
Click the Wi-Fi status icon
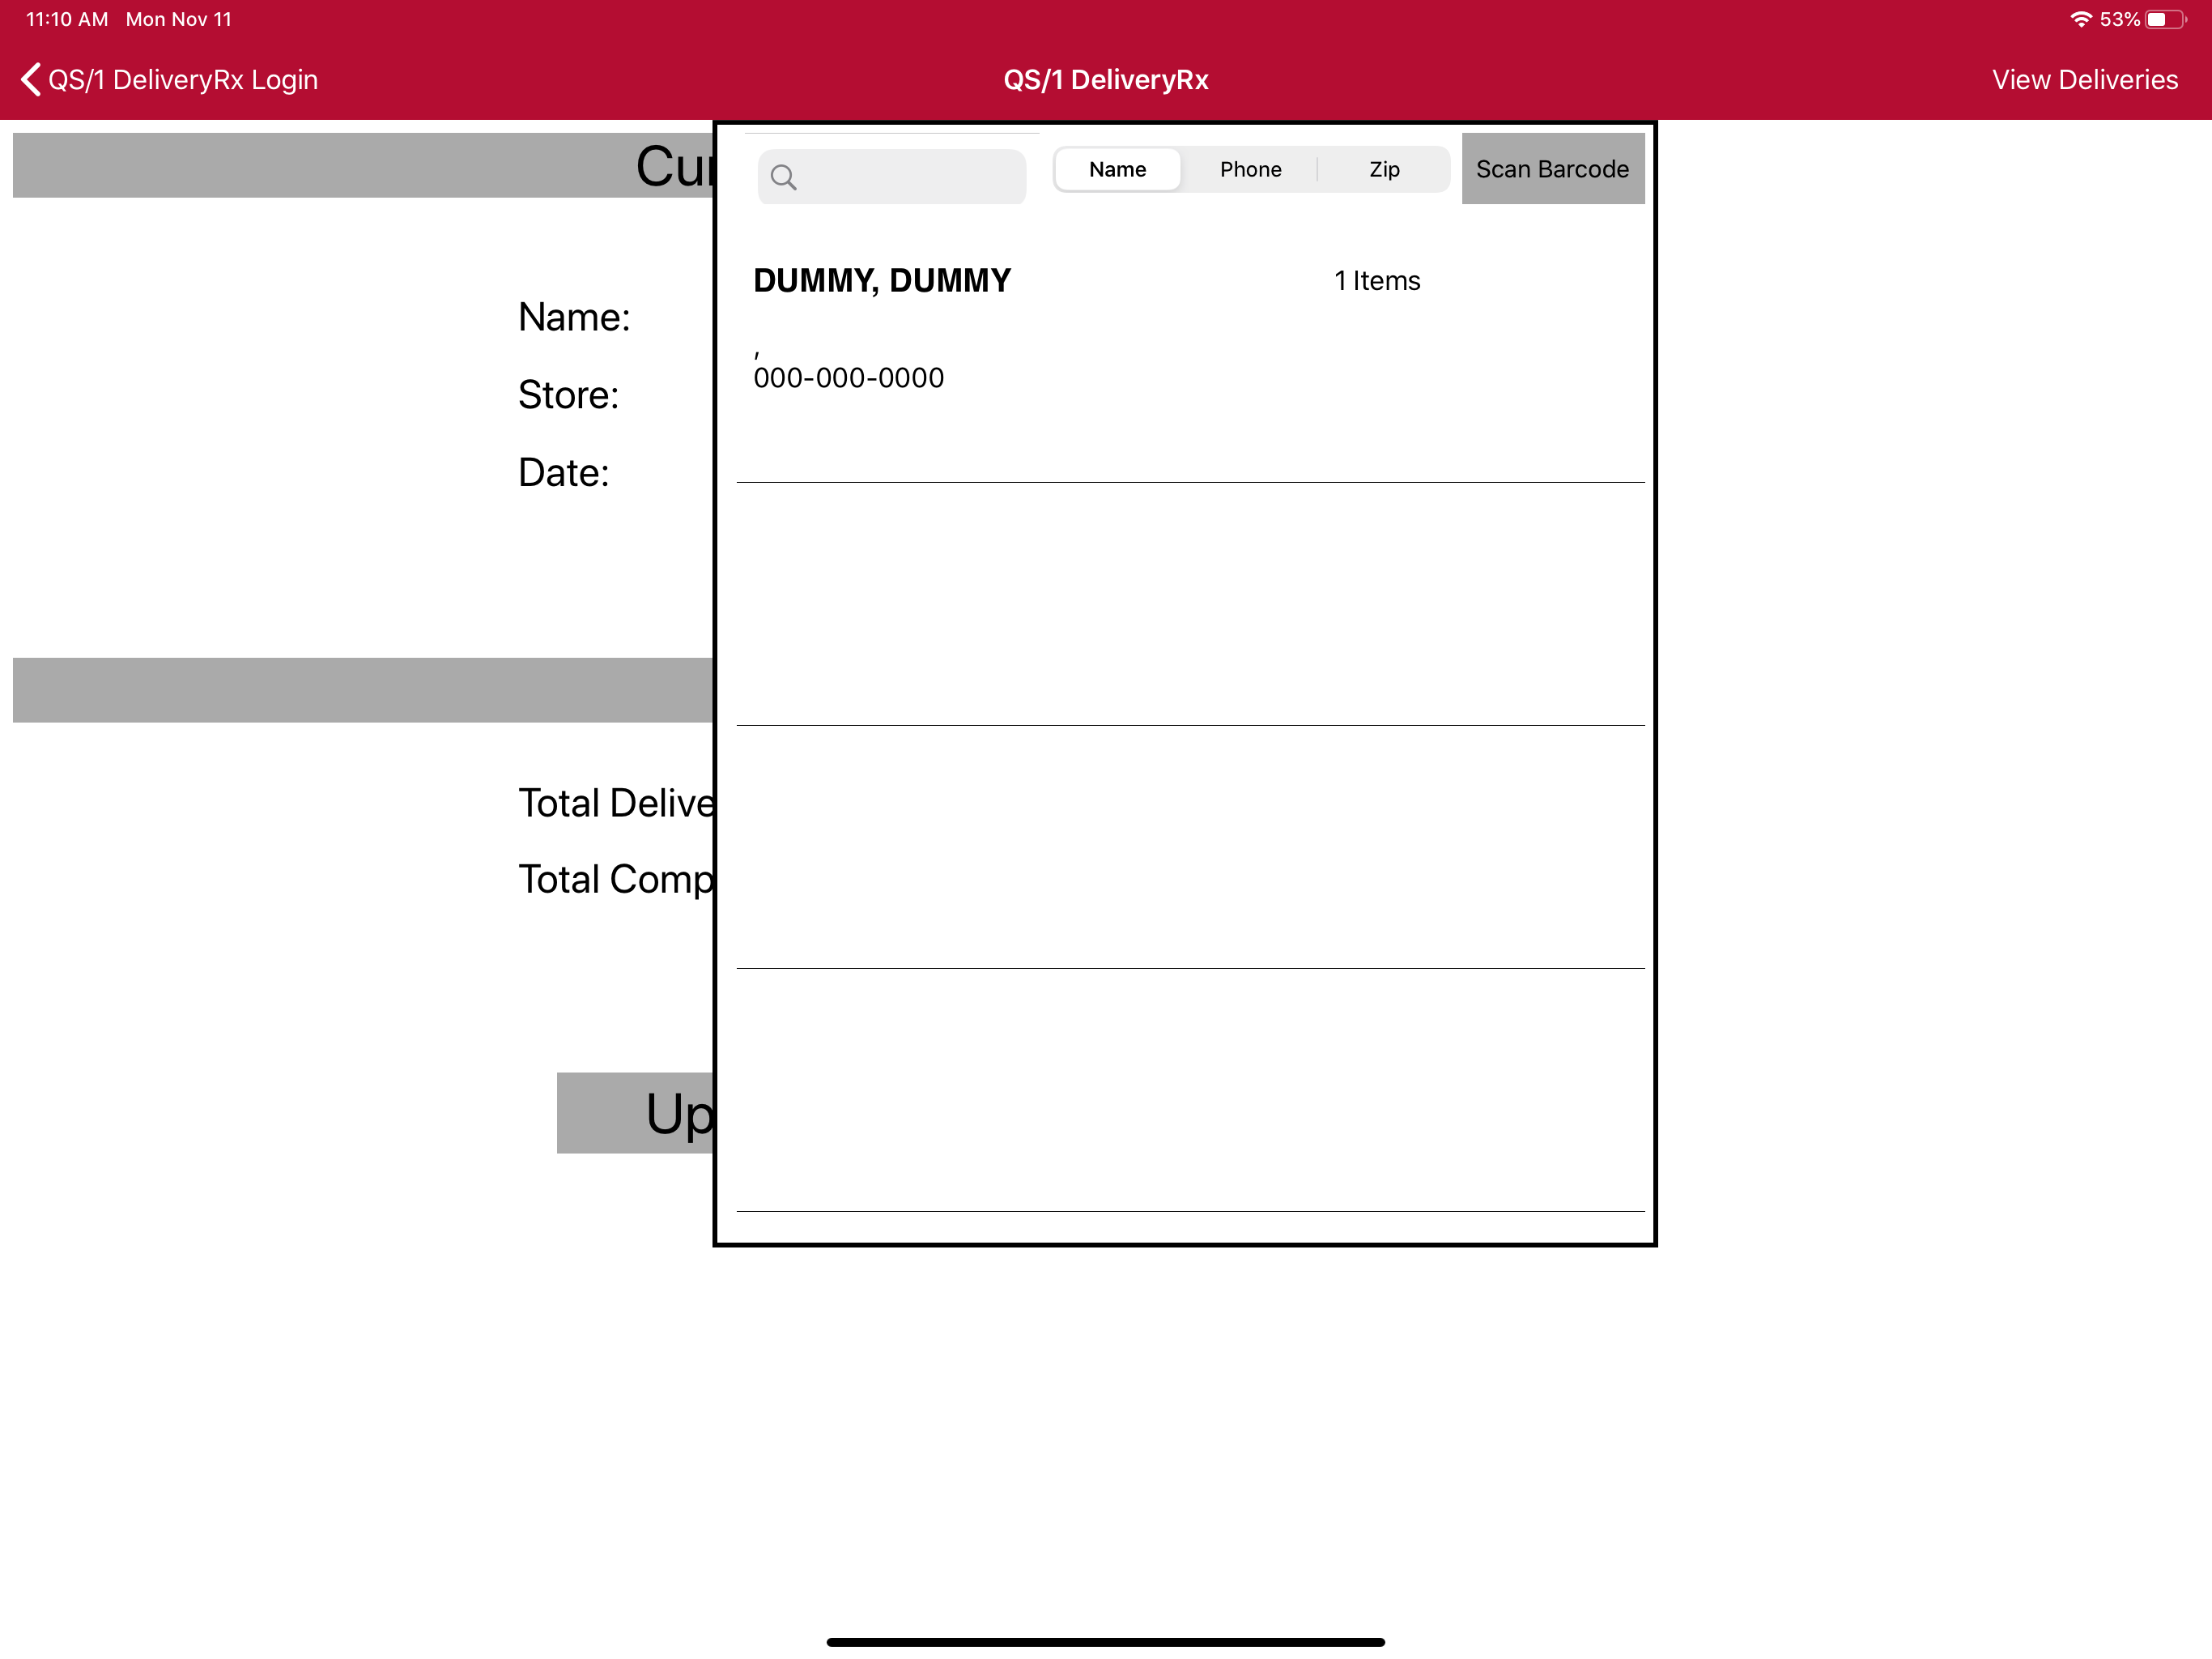(2081, 19)
